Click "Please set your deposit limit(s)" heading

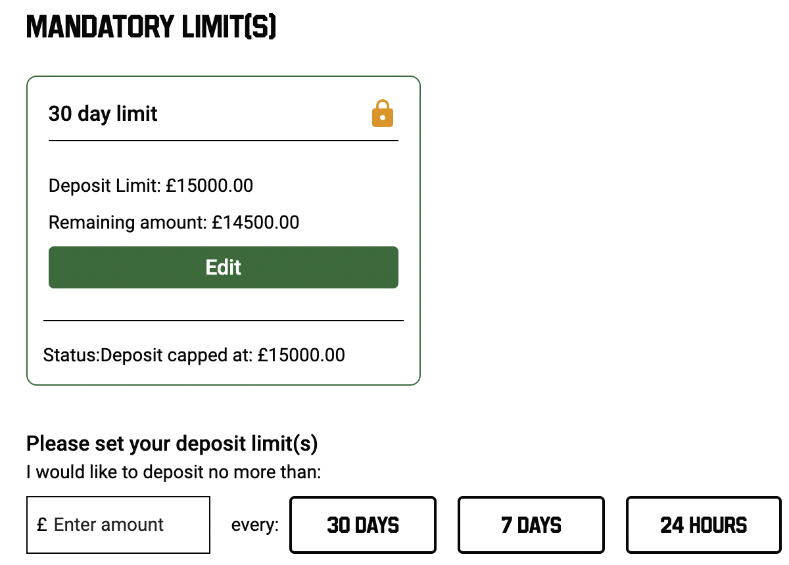coord(172,443)
